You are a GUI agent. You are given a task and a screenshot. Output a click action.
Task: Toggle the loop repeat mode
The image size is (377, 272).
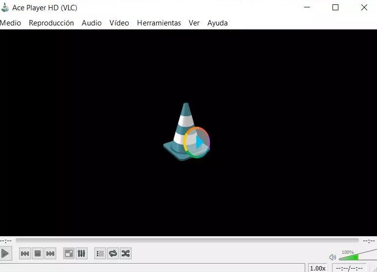pos(112,253)
